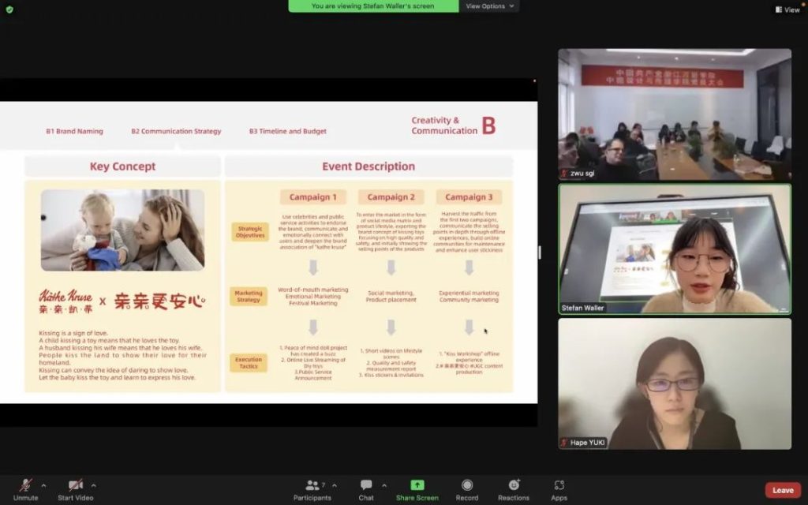Click the Stefan Waller video tile
The image size is (808, 505).
click(674, 249)
